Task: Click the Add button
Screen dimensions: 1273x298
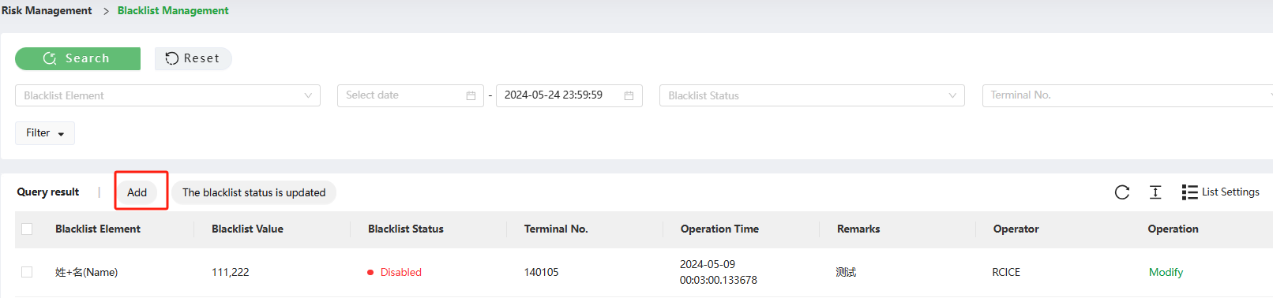Action: [x=137, y=192]
